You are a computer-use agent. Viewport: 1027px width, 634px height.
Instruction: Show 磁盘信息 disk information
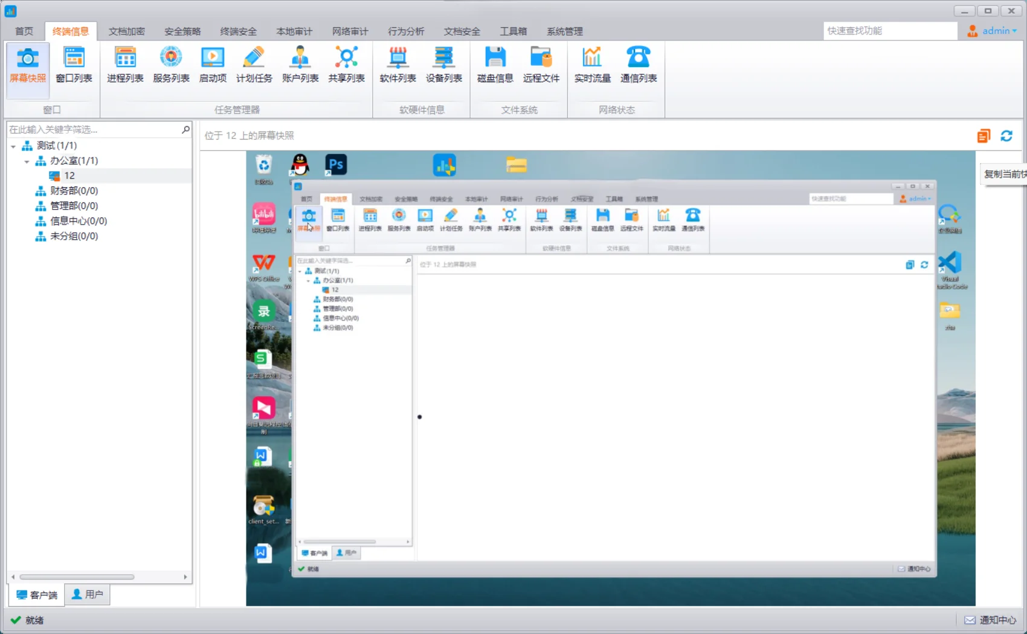click(495, 65)
